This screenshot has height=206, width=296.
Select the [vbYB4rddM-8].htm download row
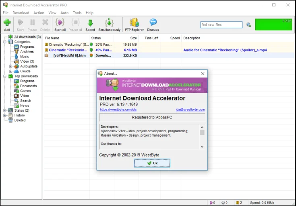coord(169,55)
